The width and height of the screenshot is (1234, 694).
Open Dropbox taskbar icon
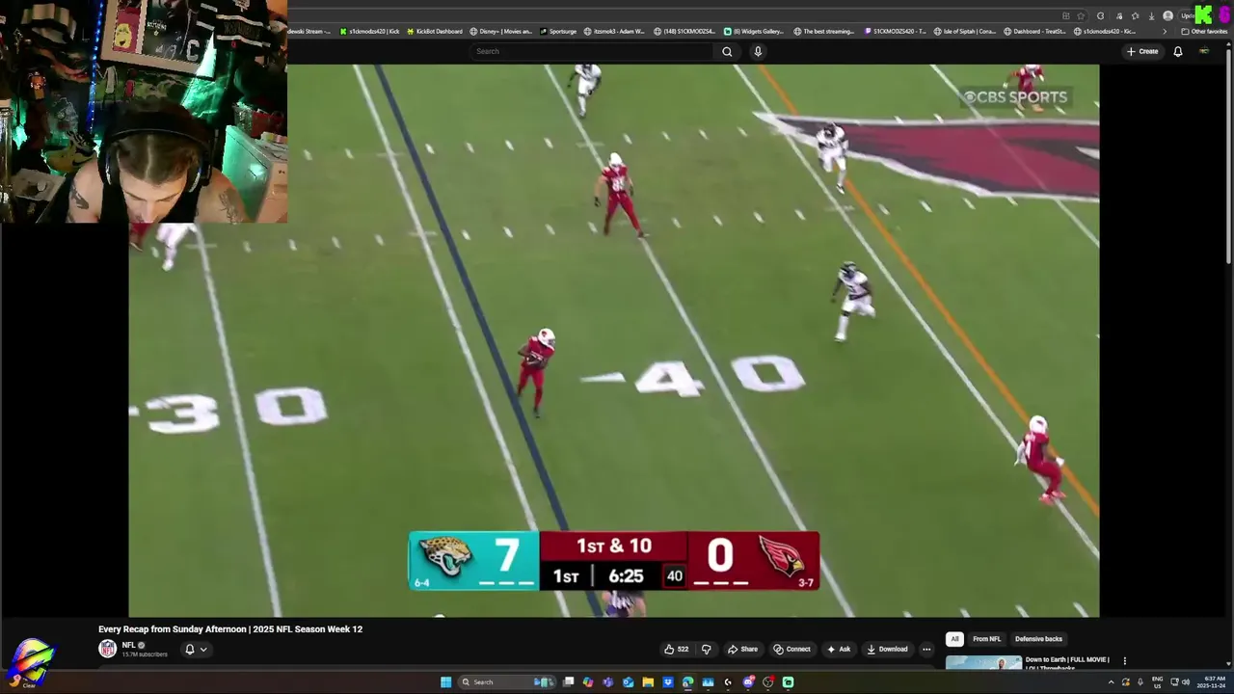667,681
